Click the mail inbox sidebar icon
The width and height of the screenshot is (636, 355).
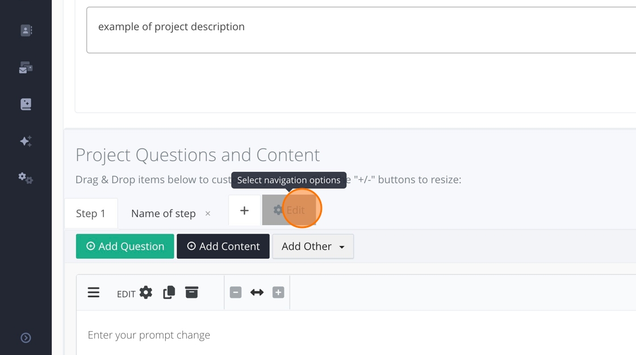pos(26,68)
